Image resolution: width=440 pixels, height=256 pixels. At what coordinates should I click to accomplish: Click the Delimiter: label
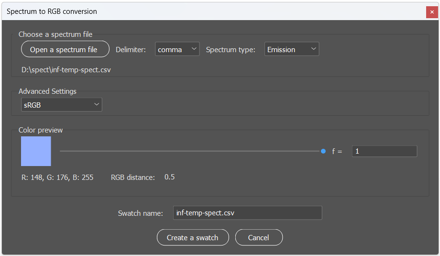[x=131, y=50]
